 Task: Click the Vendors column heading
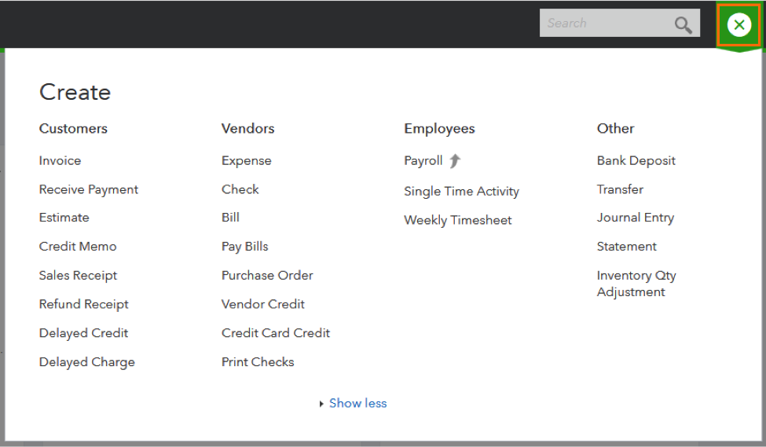tap(247, 129)
